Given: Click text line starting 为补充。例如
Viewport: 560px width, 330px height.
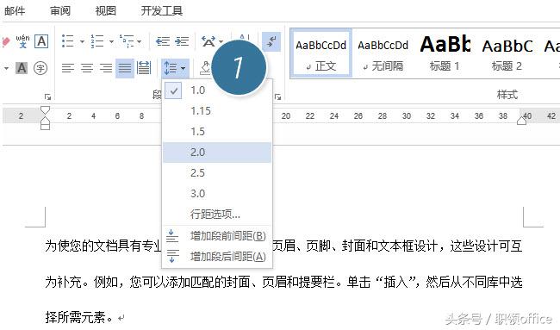Looking at the screenshot, I should (283, 282).
